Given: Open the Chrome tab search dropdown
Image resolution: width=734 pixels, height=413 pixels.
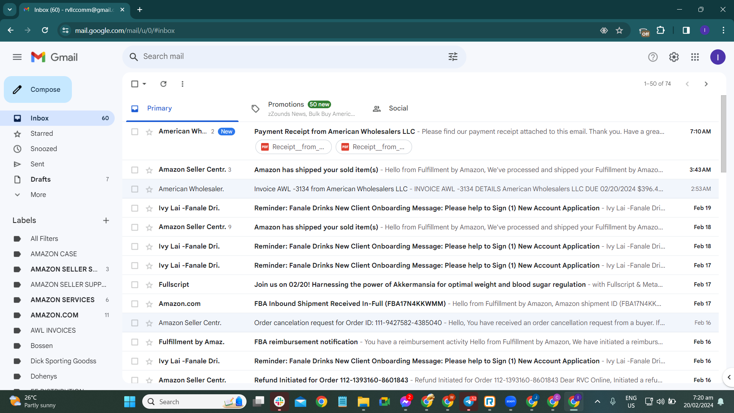Looking at the screenshot, I should 10,10.
